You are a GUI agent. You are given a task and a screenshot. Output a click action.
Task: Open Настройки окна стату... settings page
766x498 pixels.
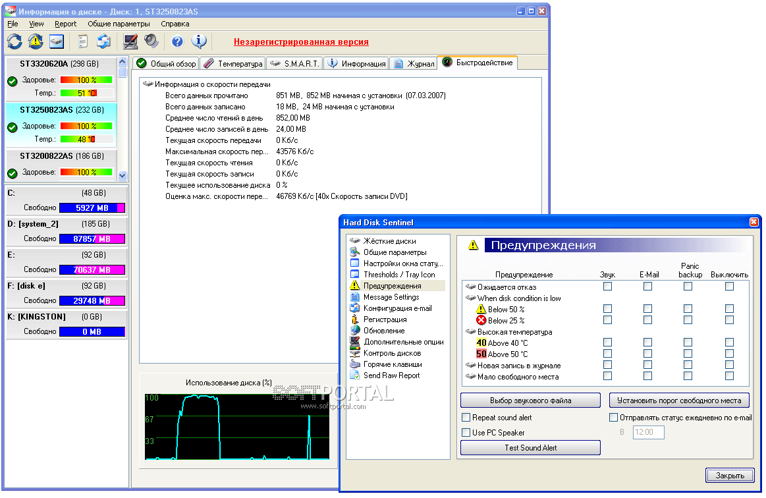coord(403,263)
